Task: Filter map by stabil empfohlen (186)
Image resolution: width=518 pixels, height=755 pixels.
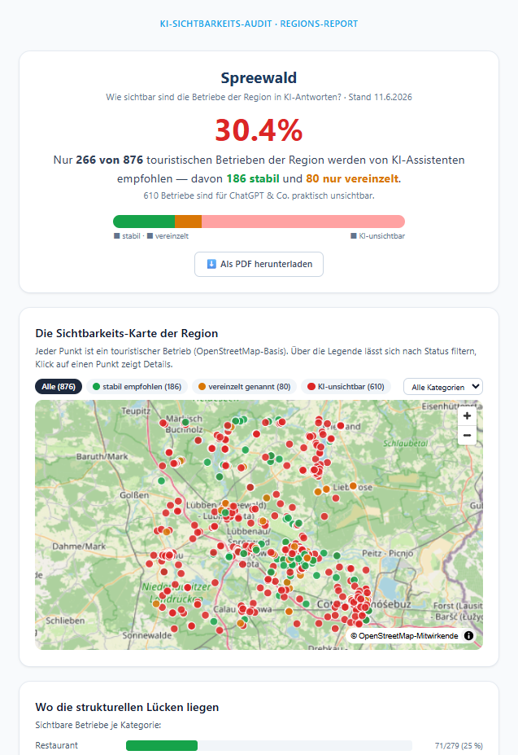Action: pyautogui.click(x=137, y=387)
